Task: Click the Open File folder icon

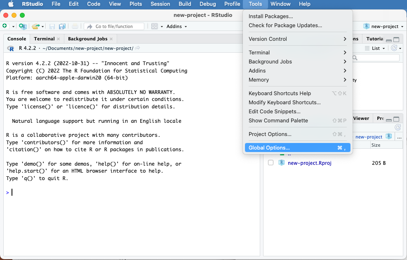Action: pyautogui.click(x=35, y=26)
